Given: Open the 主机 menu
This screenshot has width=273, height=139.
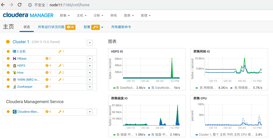Looking at the screenshot, I should tap(82, 16).
